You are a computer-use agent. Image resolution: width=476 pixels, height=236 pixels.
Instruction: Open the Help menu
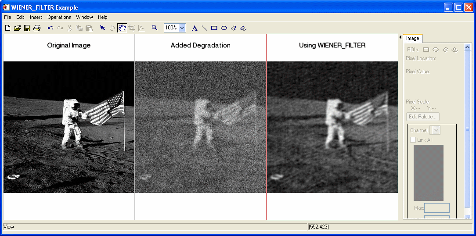(x=103, y=17)
